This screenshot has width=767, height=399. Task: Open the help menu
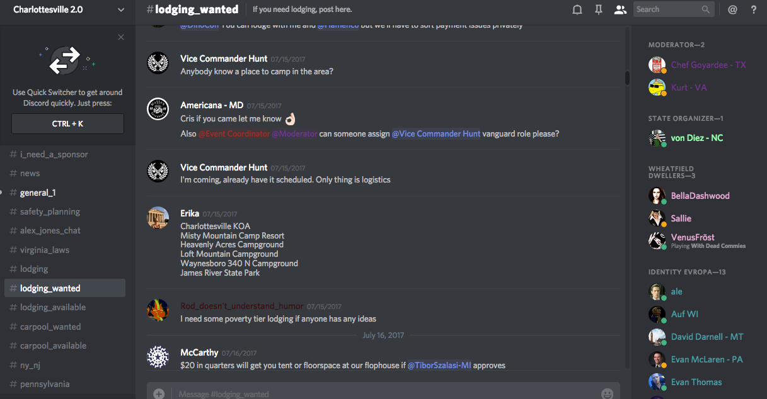[753, 9]
